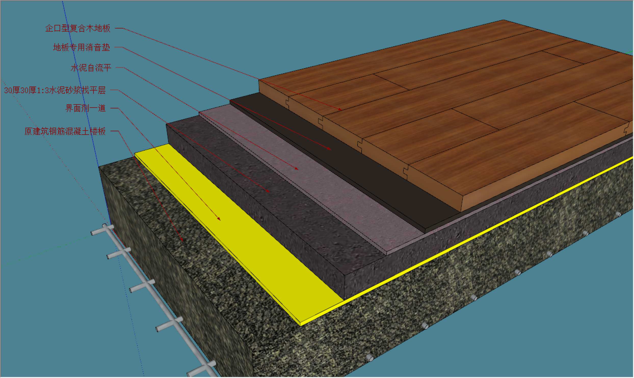Select the 30厚1:3水泥砂浆找平层 label
This screenshot has height=378, width=634.
pyautogui.click(x=55, y=90)
